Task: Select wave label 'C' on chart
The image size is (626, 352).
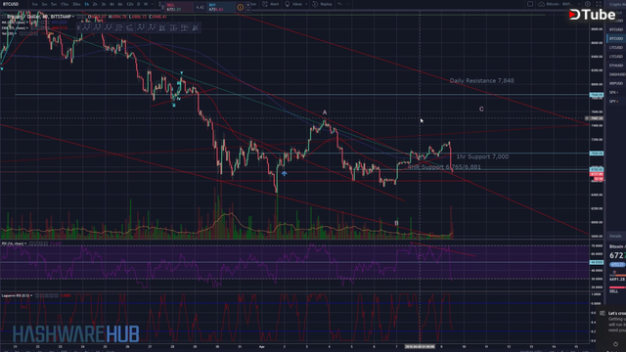Action: pos(481,109)
